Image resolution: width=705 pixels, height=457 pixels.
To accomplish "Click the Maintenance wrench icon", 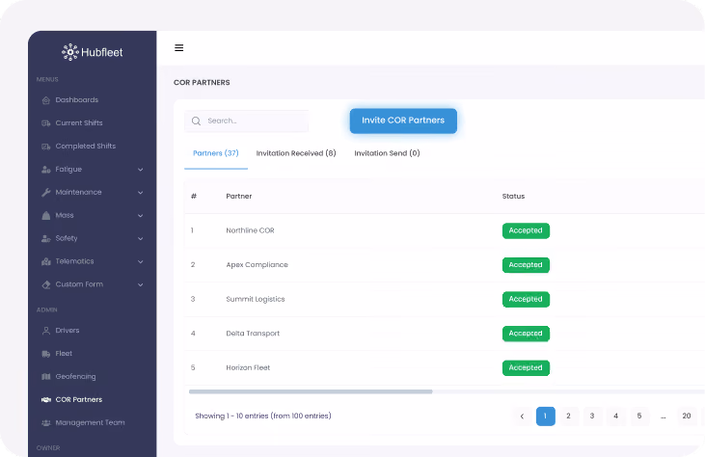I will click(x=46, y=192).
